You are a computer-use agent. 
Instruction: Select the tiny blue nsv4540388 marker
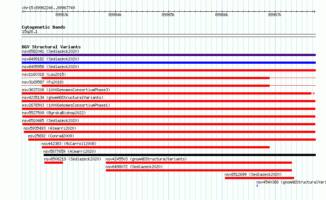(x=257, y=186)
